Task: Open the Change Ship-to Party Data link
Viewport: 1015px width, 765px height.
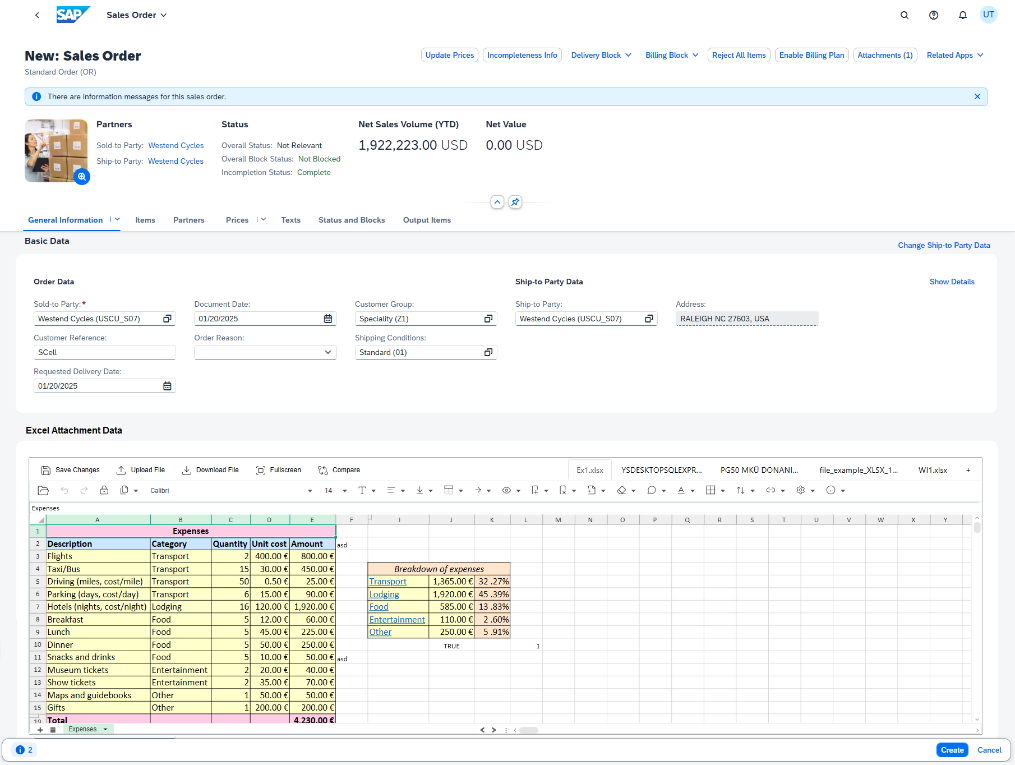Action: pos(944,245)
